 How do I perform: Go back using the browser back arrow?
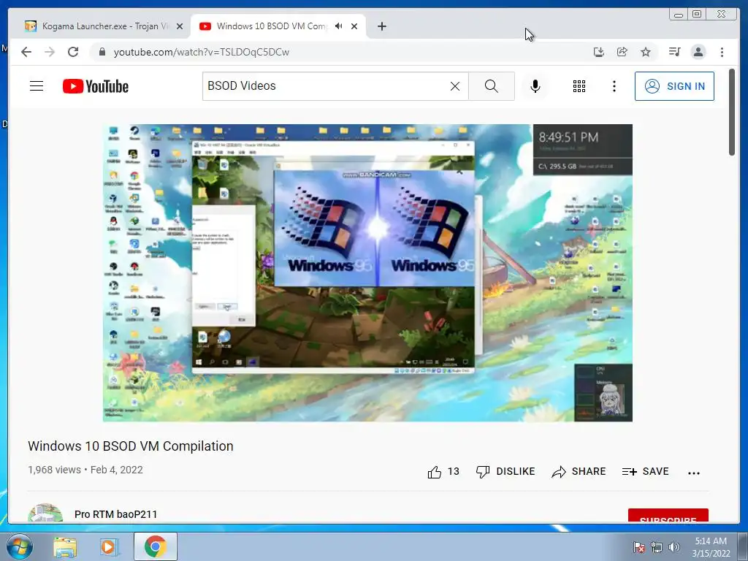pyautogui.click(x=26, y=52)
